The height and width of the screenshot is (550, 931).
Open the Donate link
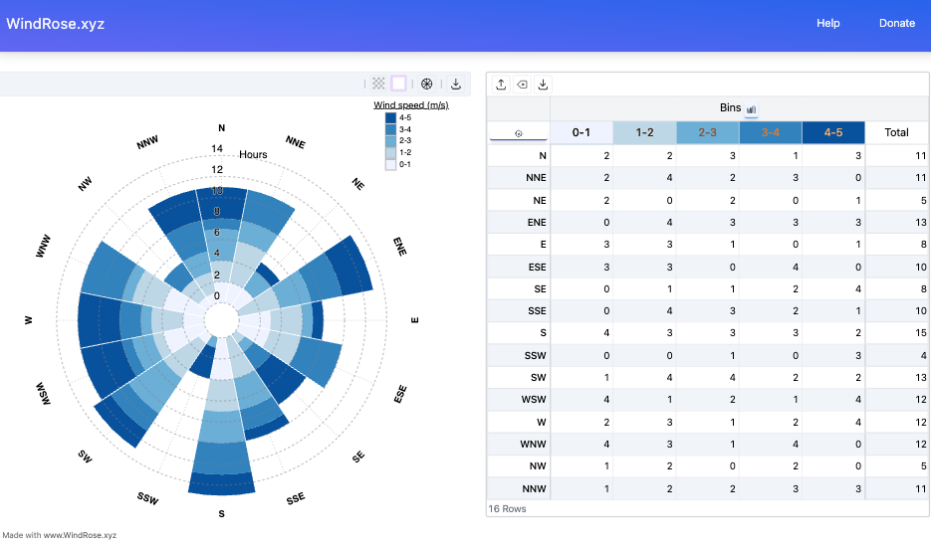click(896, 23)
